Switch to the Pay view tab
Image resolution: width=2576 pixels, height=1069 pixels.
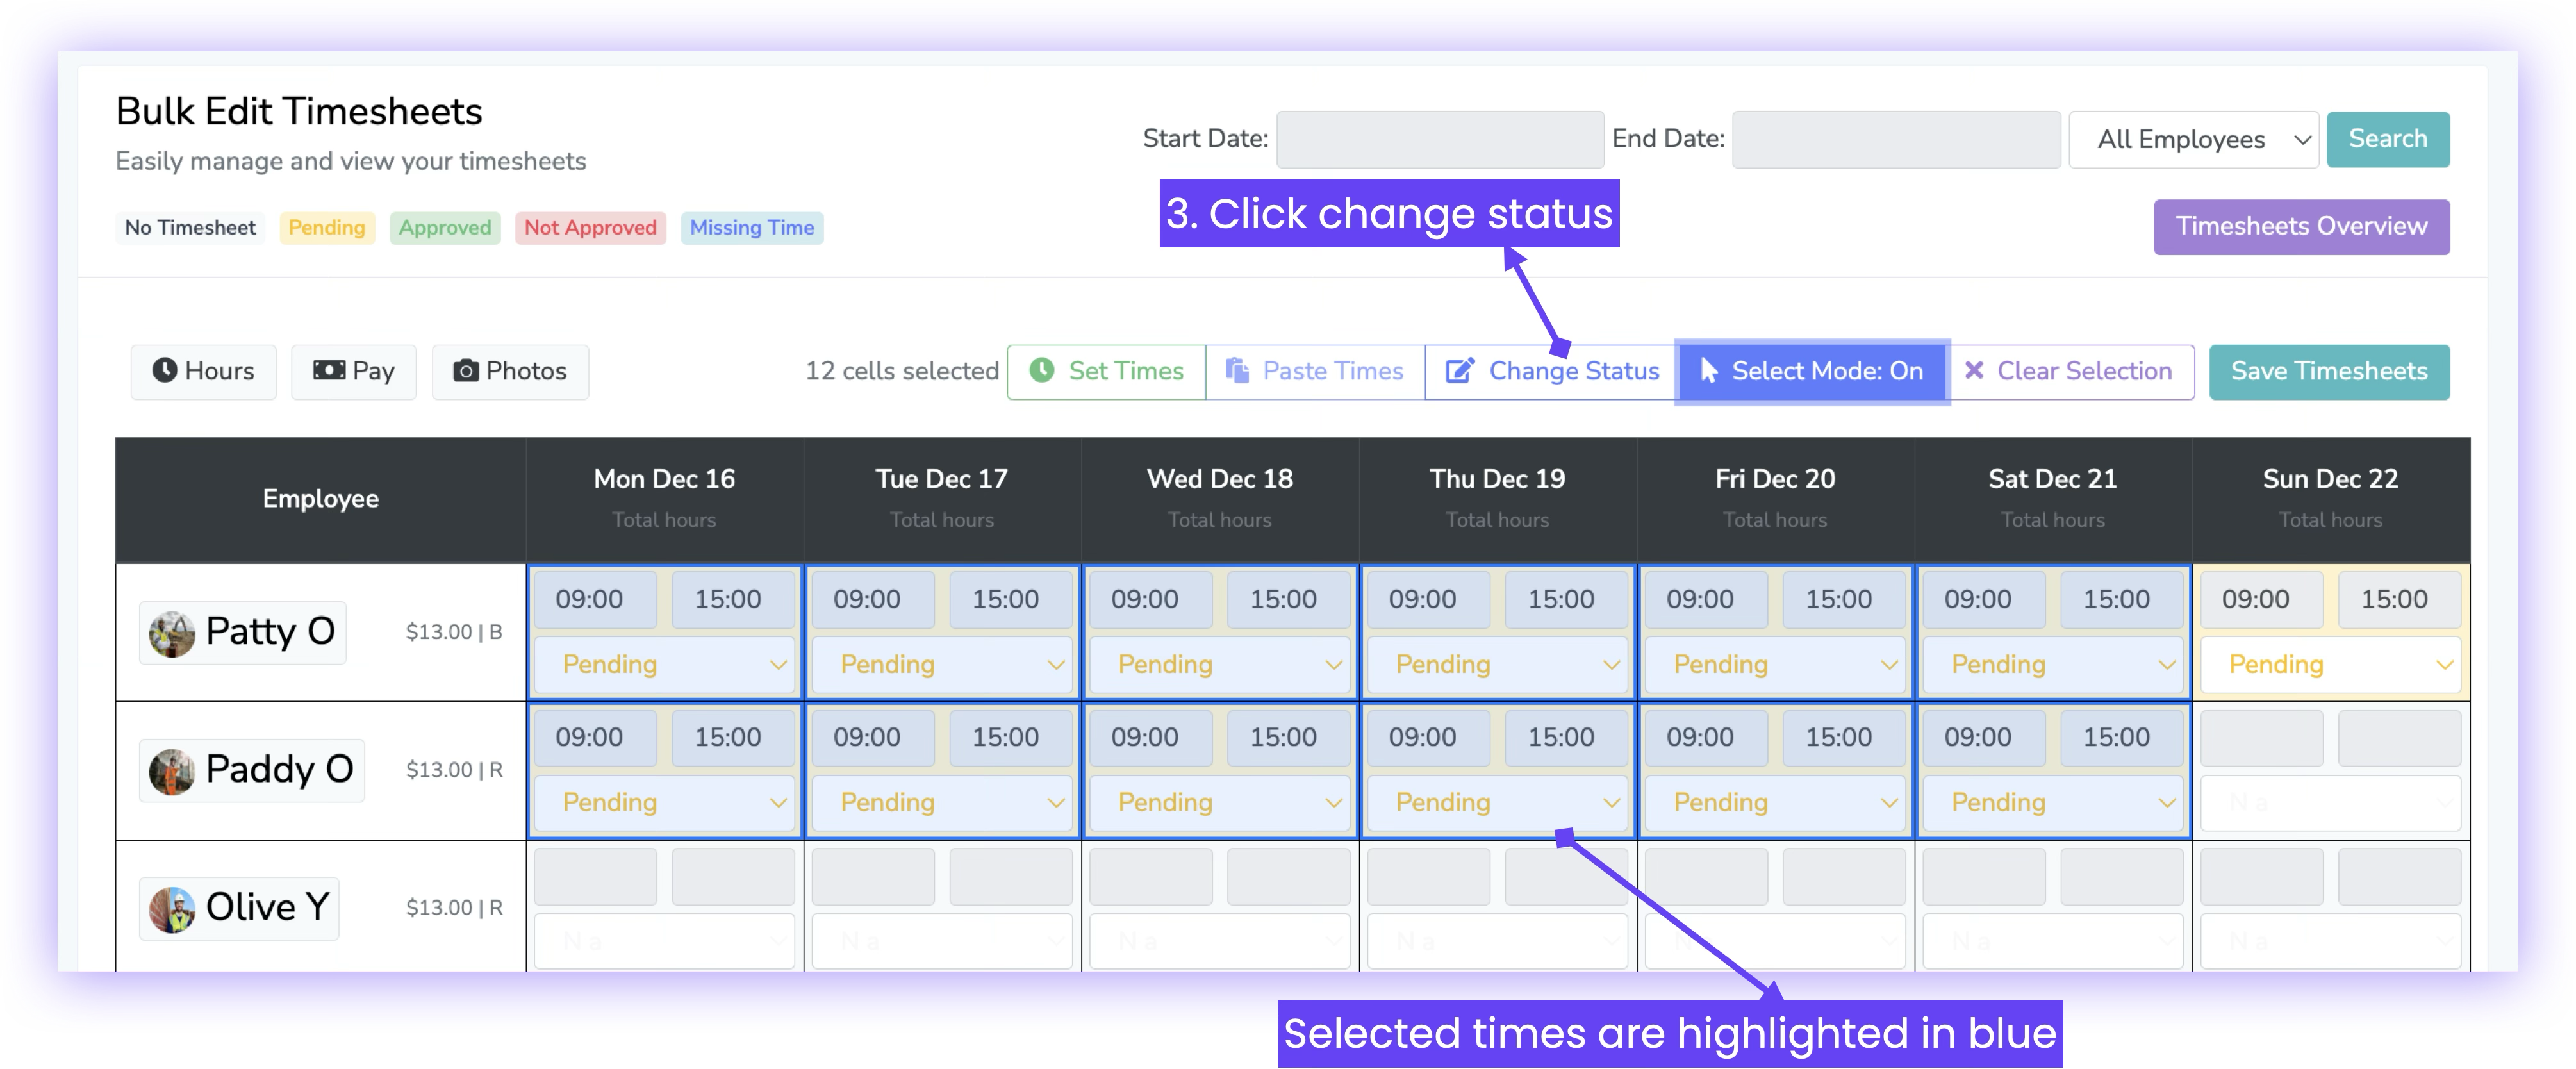[353, 372]
